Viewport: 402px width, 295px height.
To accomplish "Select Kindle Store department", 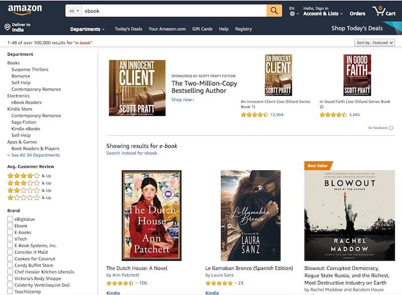I will pos(20,109).
